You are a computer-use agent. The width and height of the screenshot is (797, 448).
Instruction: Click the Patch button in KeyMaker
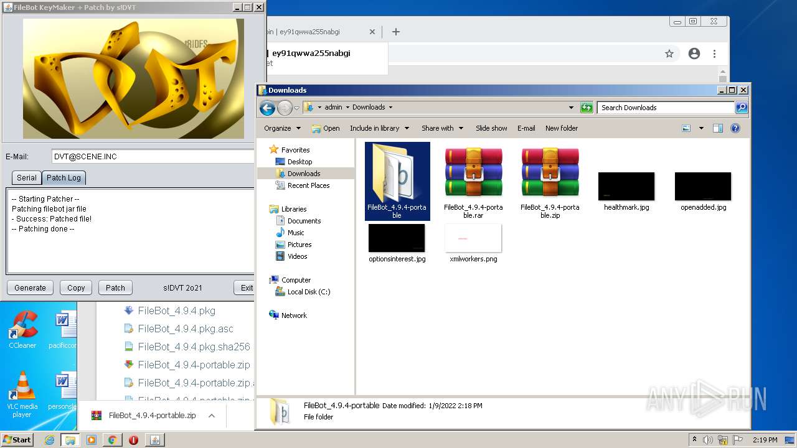tap(115, 287)
